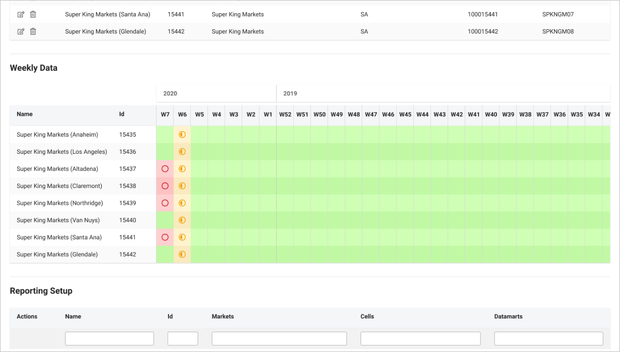Screen dimensions: 620x352
Task: Click the W40 column header
Action: tap(491, 114)
